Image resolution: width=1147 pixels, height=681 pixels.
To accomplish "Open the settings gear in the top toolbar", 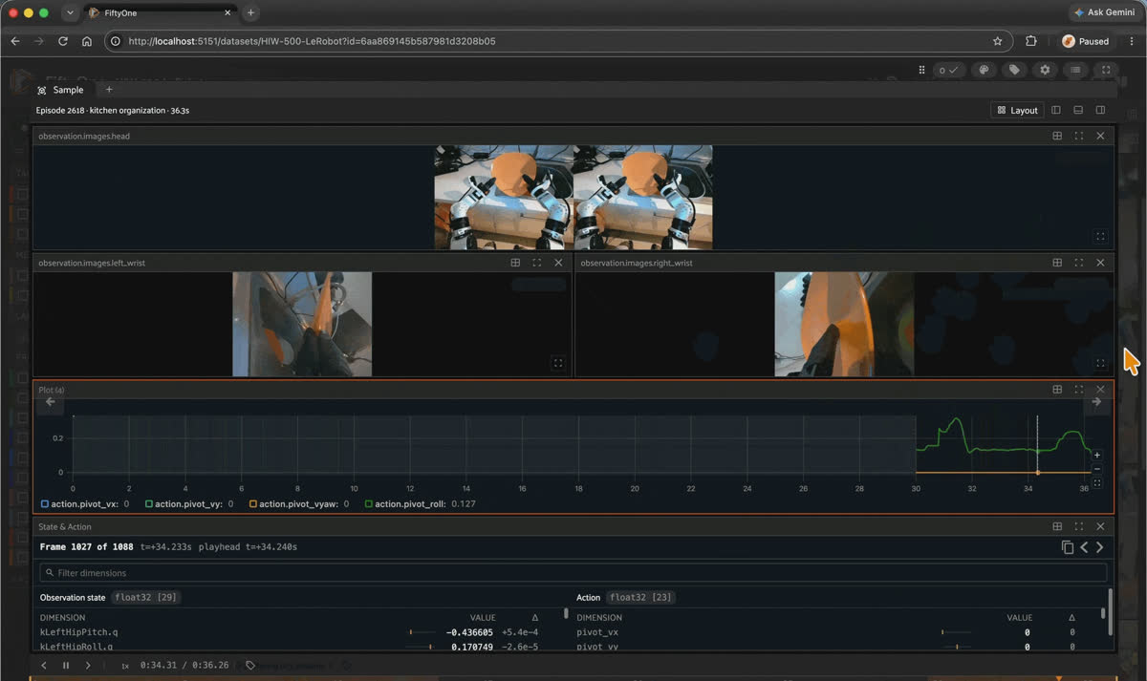I will 1045,70.
